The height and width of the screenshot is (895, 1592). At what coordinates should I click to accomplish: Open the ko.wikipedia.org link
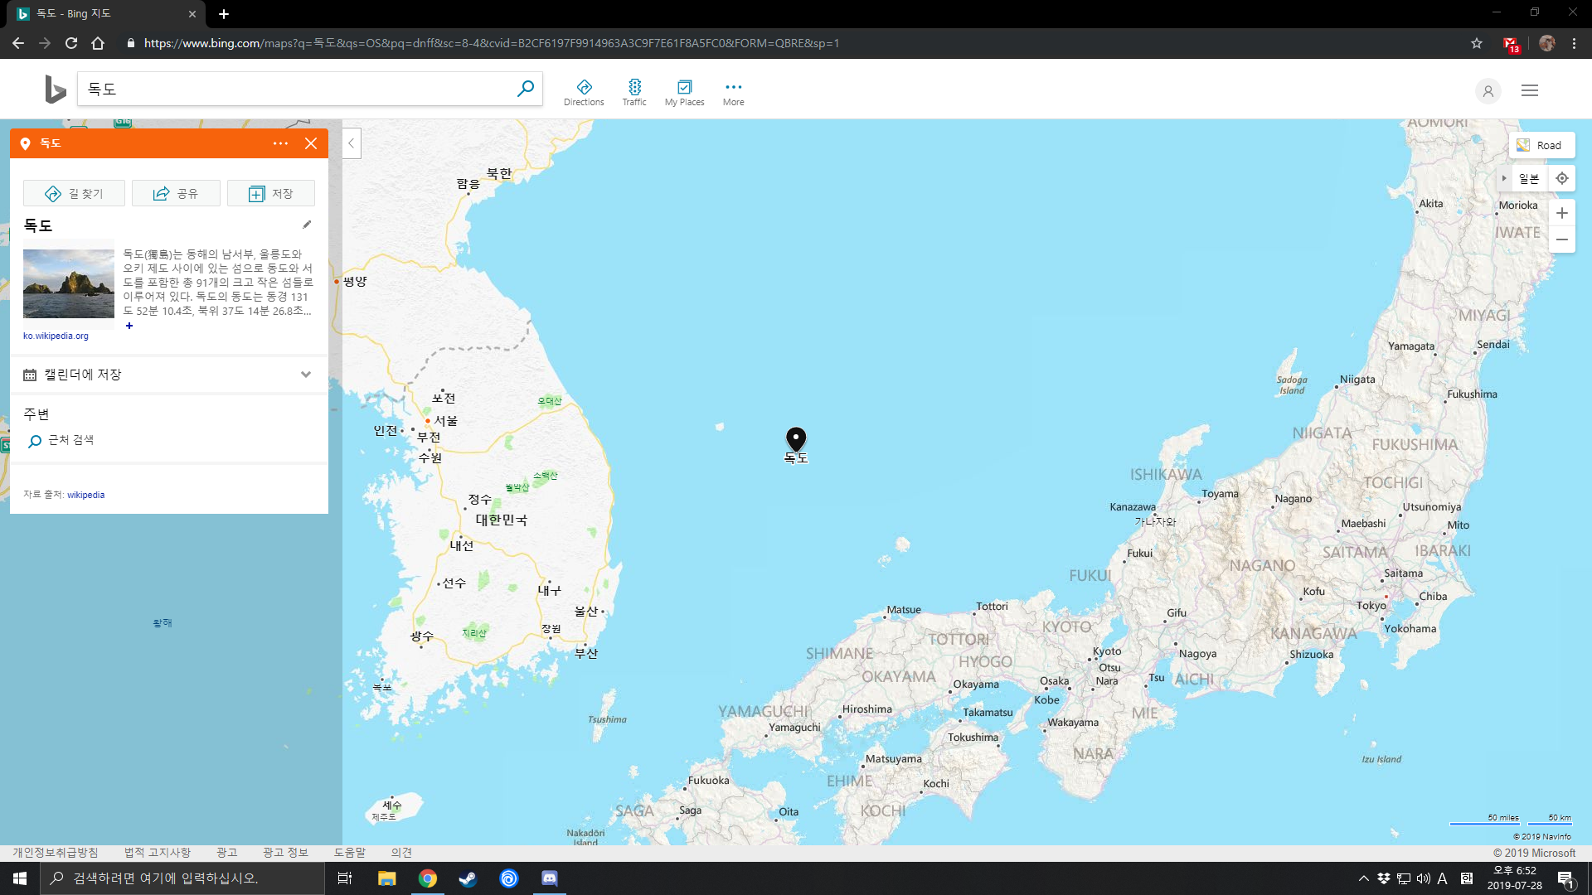tap(56, 336)
